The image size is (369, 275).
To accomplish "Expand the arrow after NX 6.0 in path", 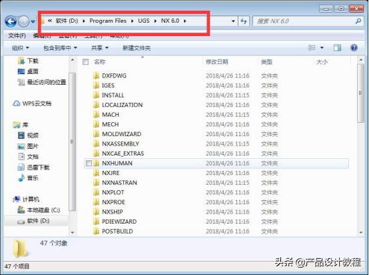I will [185, 21].
